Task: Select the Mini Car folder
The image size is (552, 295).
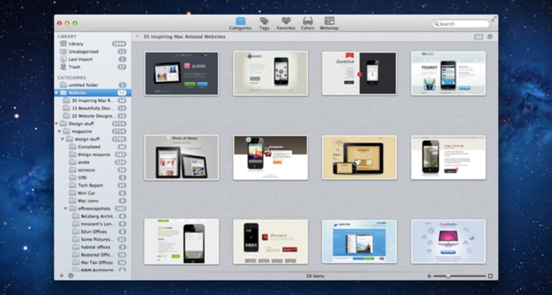Action: 93,193
